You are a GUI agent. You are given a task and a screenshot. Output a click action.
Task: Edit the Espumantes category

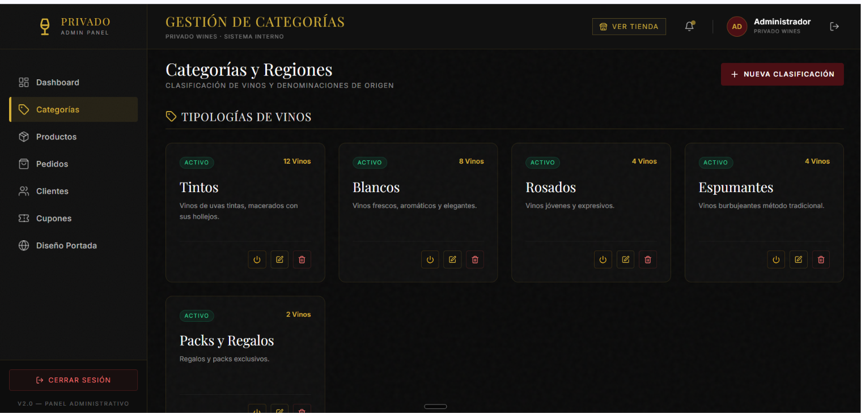pos(799,259)
